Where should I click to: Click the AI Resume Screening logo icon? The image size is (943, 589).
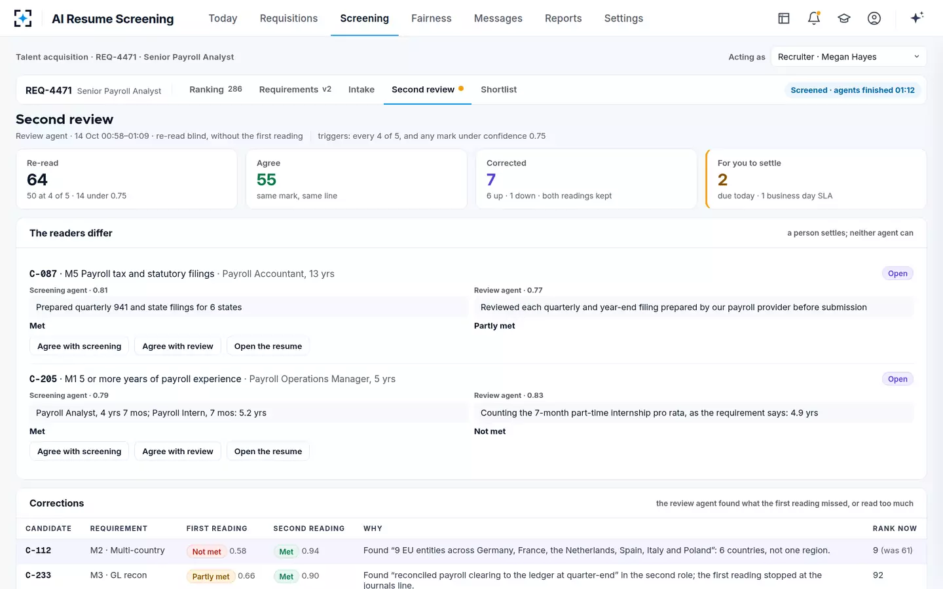tap(23, 18)
